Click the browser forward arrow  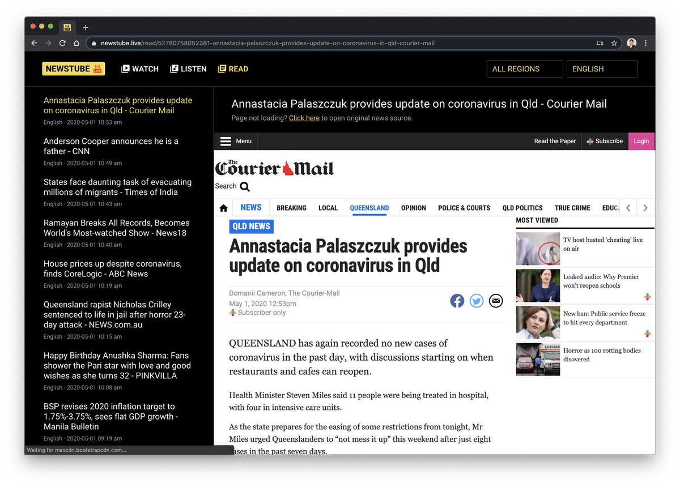tap(48, 43)
